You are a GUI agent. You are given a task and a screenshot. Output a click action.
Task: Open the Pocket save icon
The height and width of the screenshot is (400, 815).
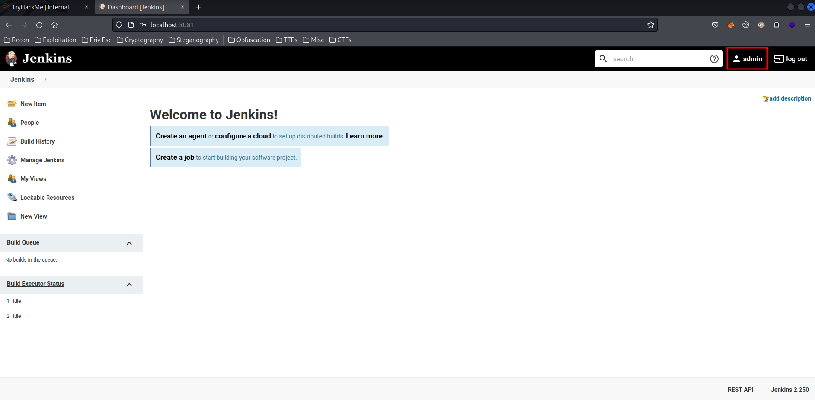715,25
